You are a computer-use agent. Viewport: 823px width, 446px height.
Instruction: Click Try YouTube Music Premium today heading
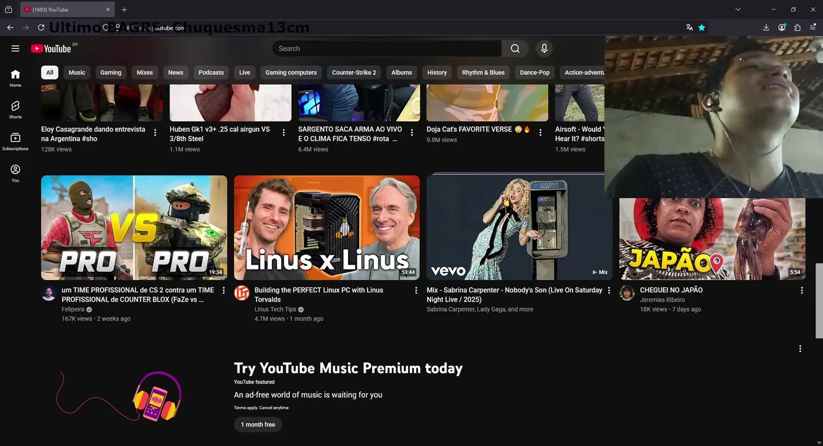point(349,368)
